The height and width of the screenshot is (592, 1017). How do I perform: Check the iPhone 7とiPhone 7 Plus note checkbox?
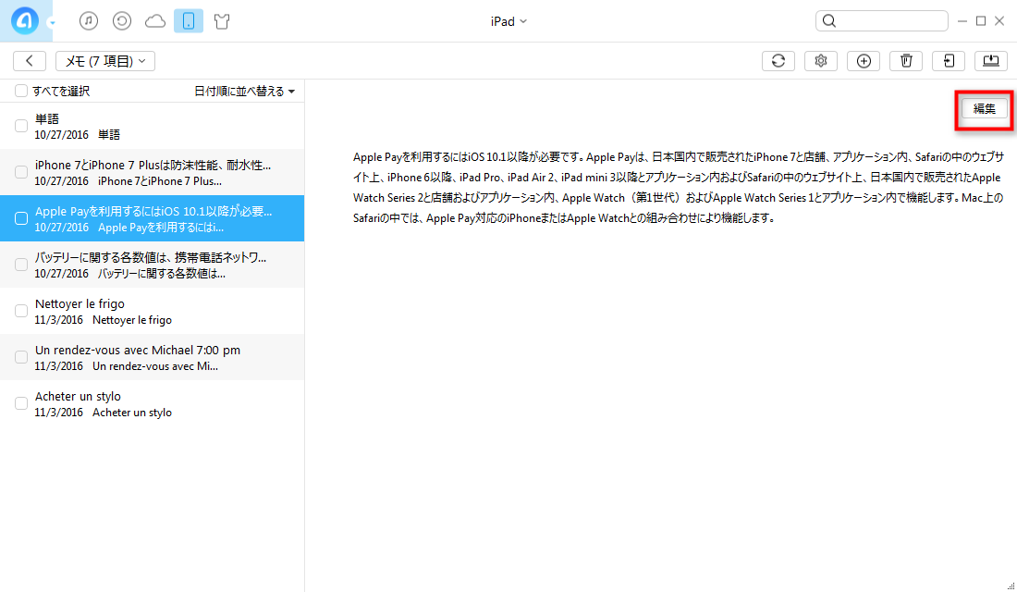[20, 172]
